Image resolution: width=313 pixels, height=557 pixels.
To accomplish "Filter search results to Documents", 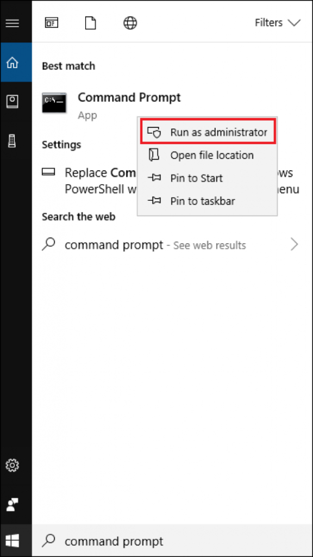I will 90,23.
